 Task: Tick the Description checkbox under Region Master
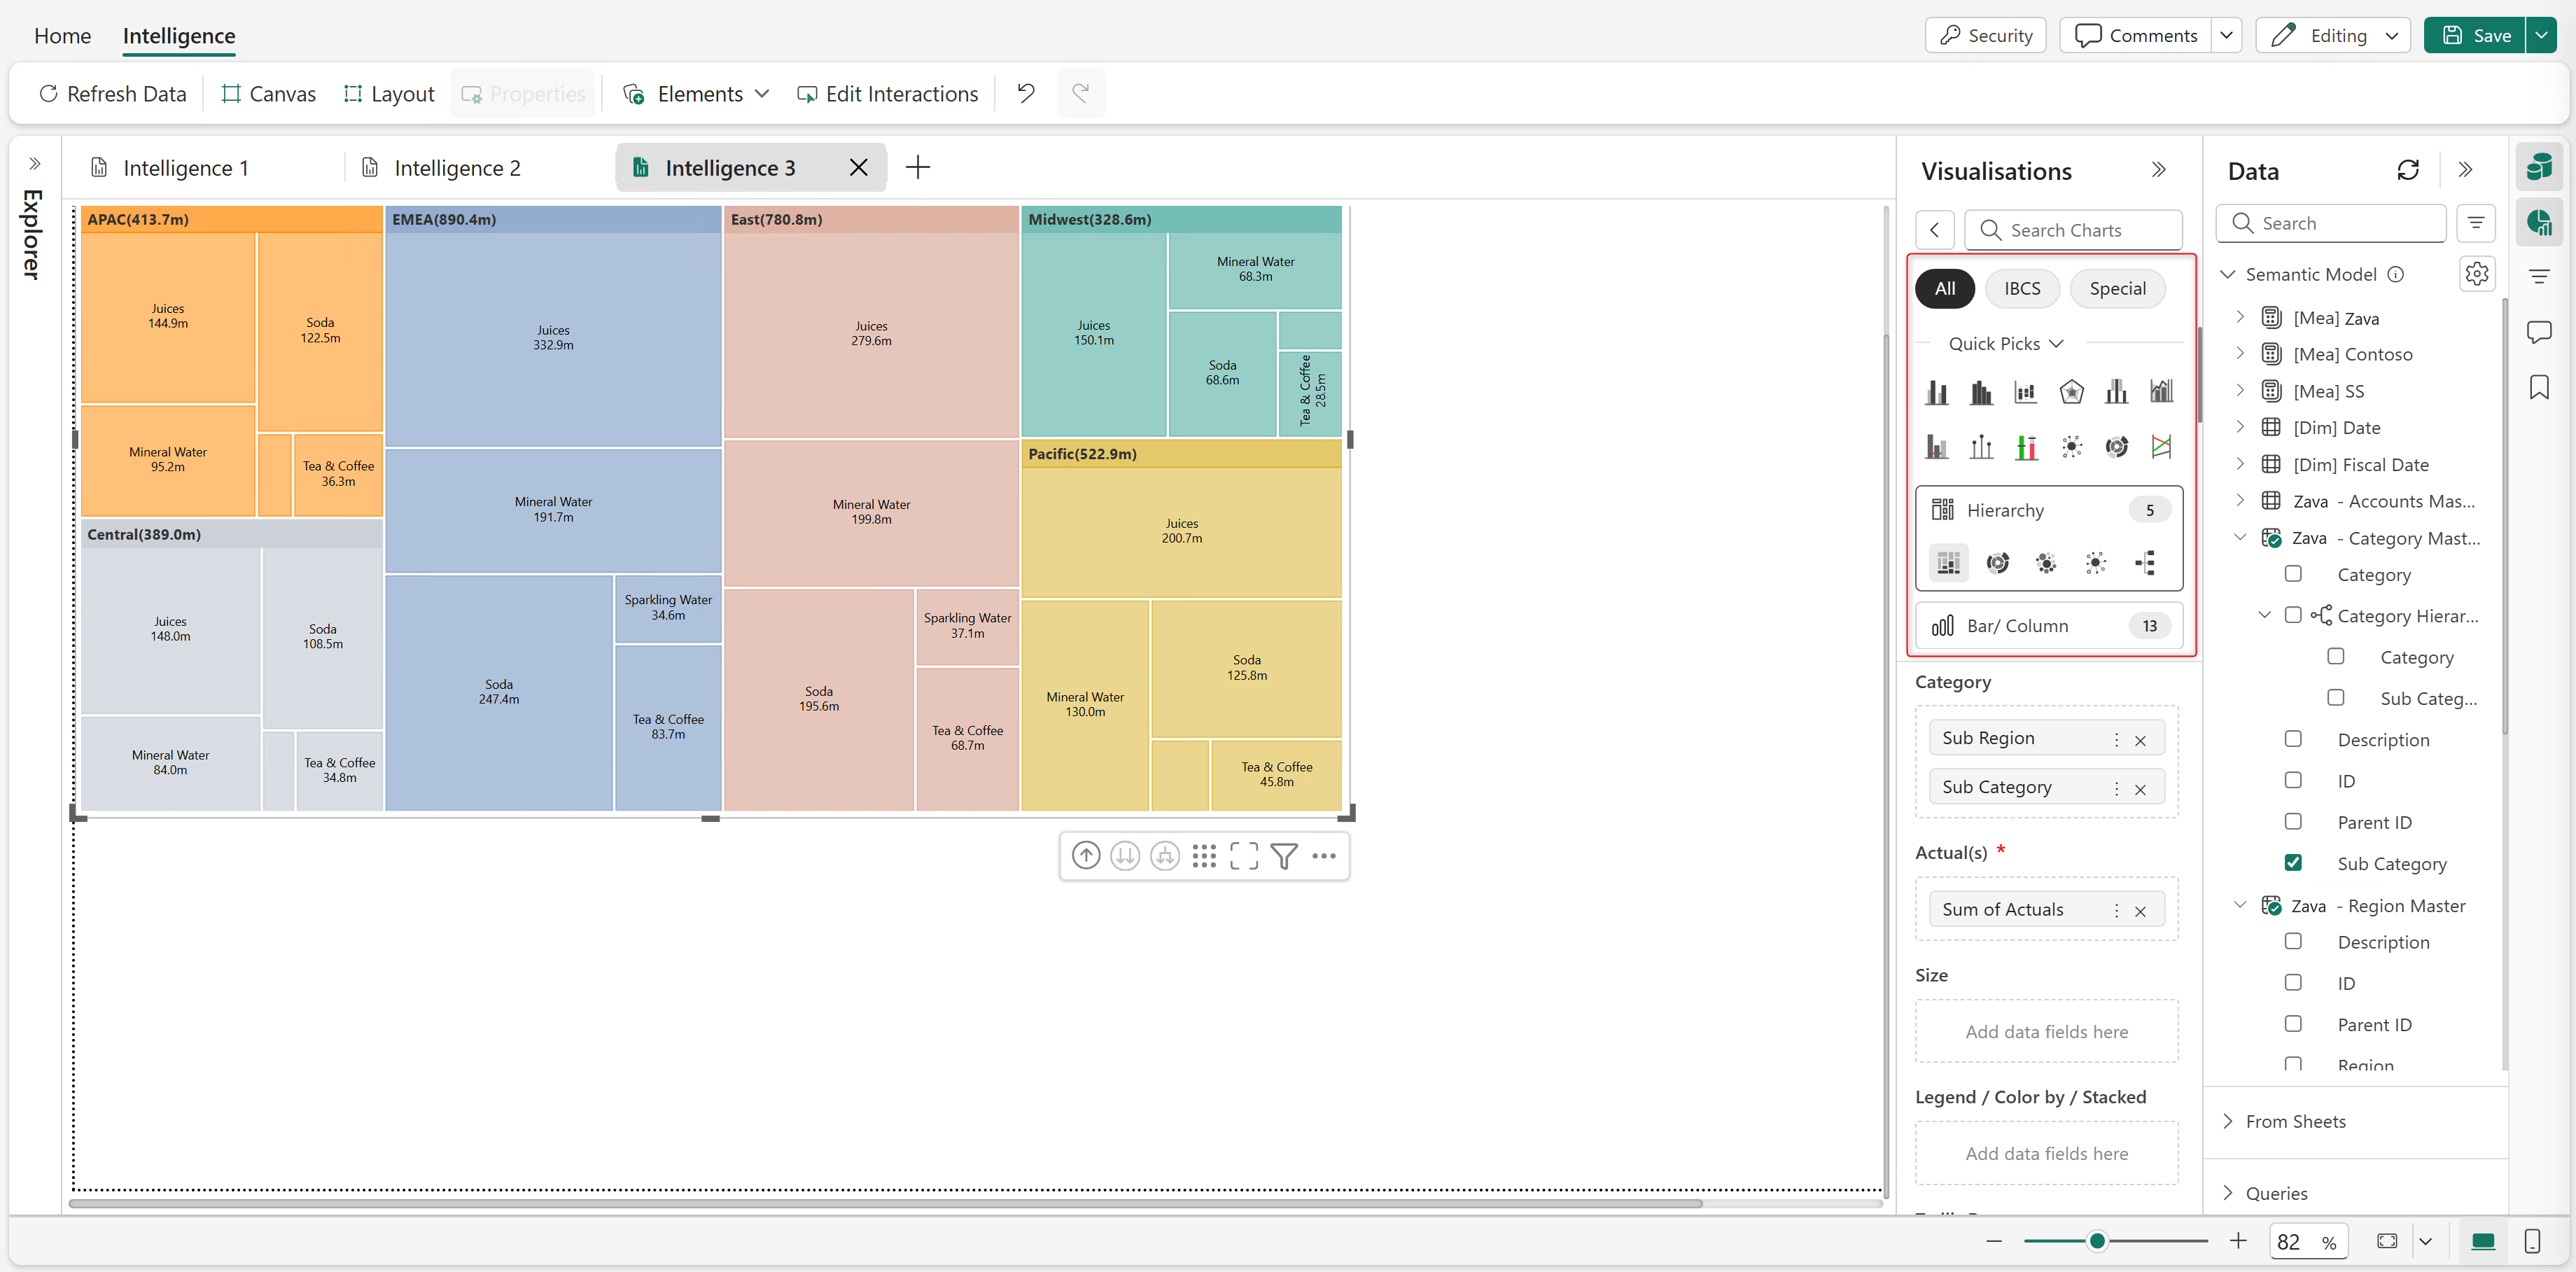2293,941
